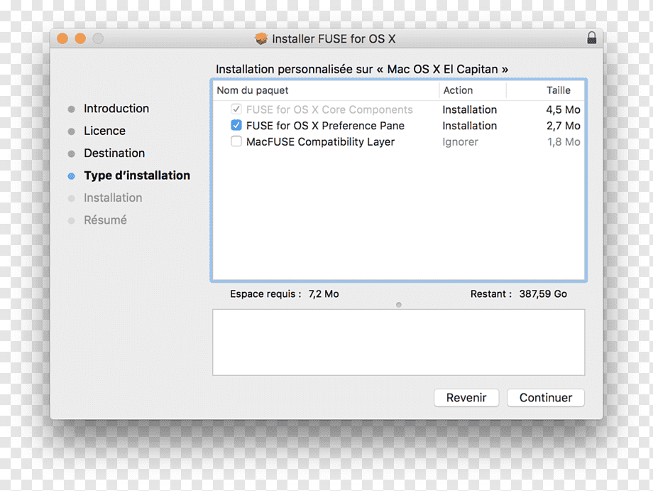Click the FUSE for OS X Core Components checkbox
This screenshot has height=491, width=653.
coord(236,109)
